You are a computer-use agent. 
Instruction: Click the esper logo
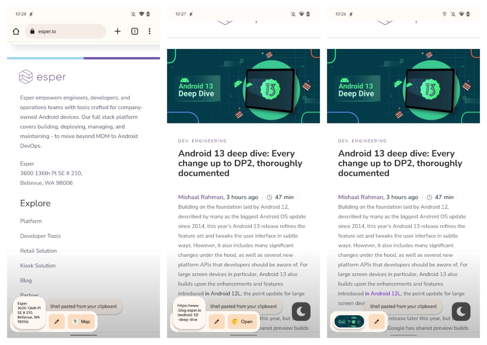pos(42,77)
